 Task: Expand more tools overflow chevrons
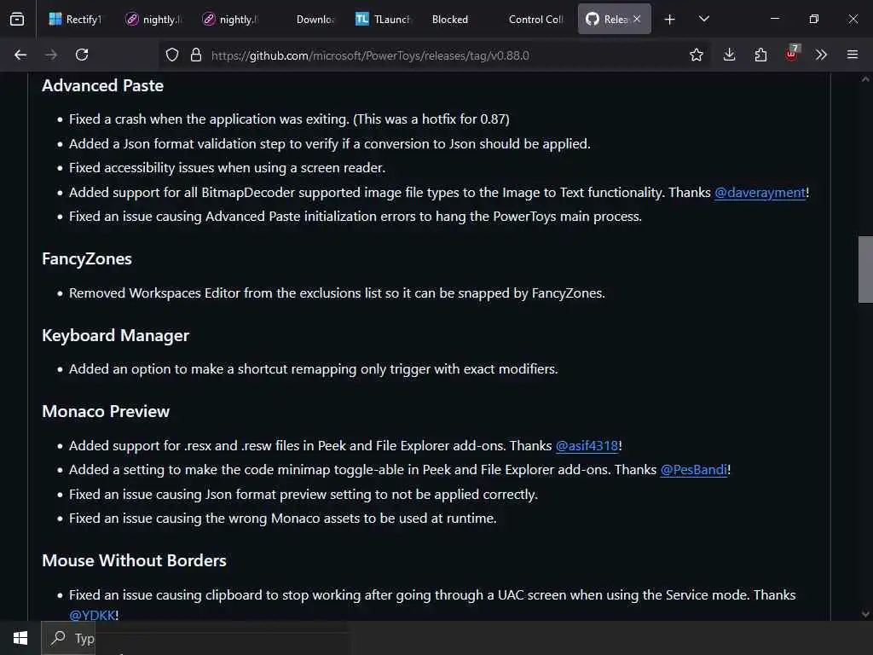pyautogui.click(x=821, y=55)
